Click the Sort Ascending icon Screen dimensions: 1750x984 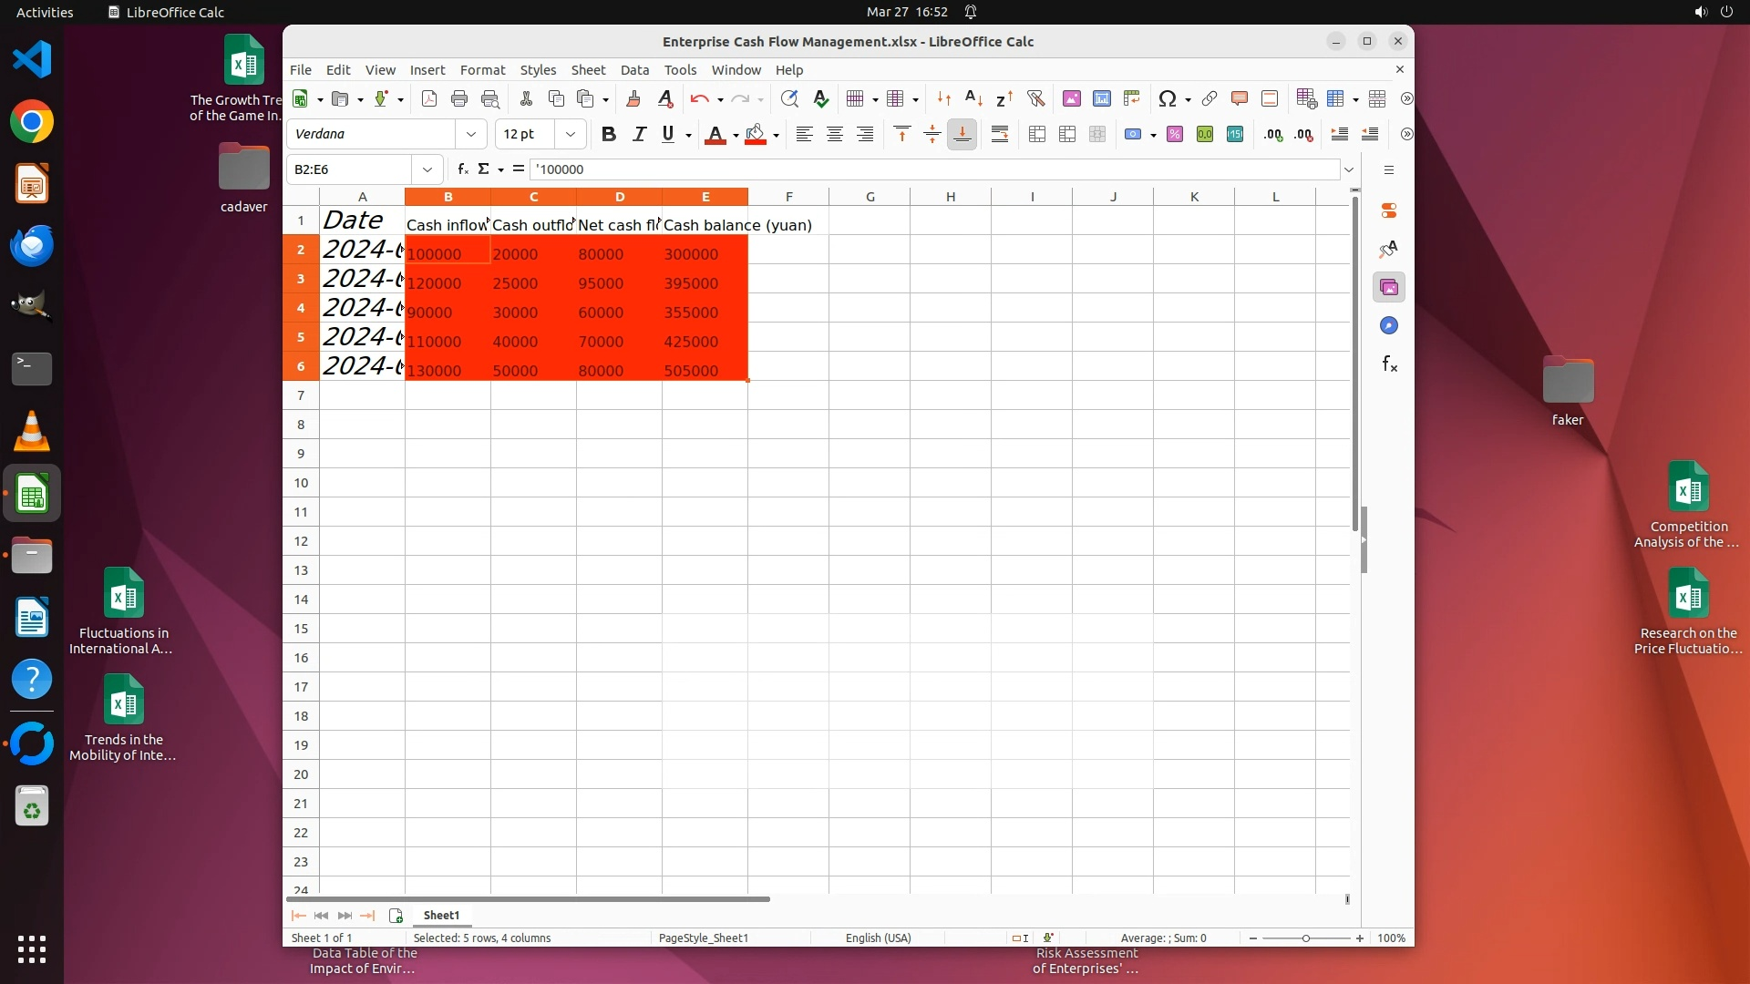[973, 99]
